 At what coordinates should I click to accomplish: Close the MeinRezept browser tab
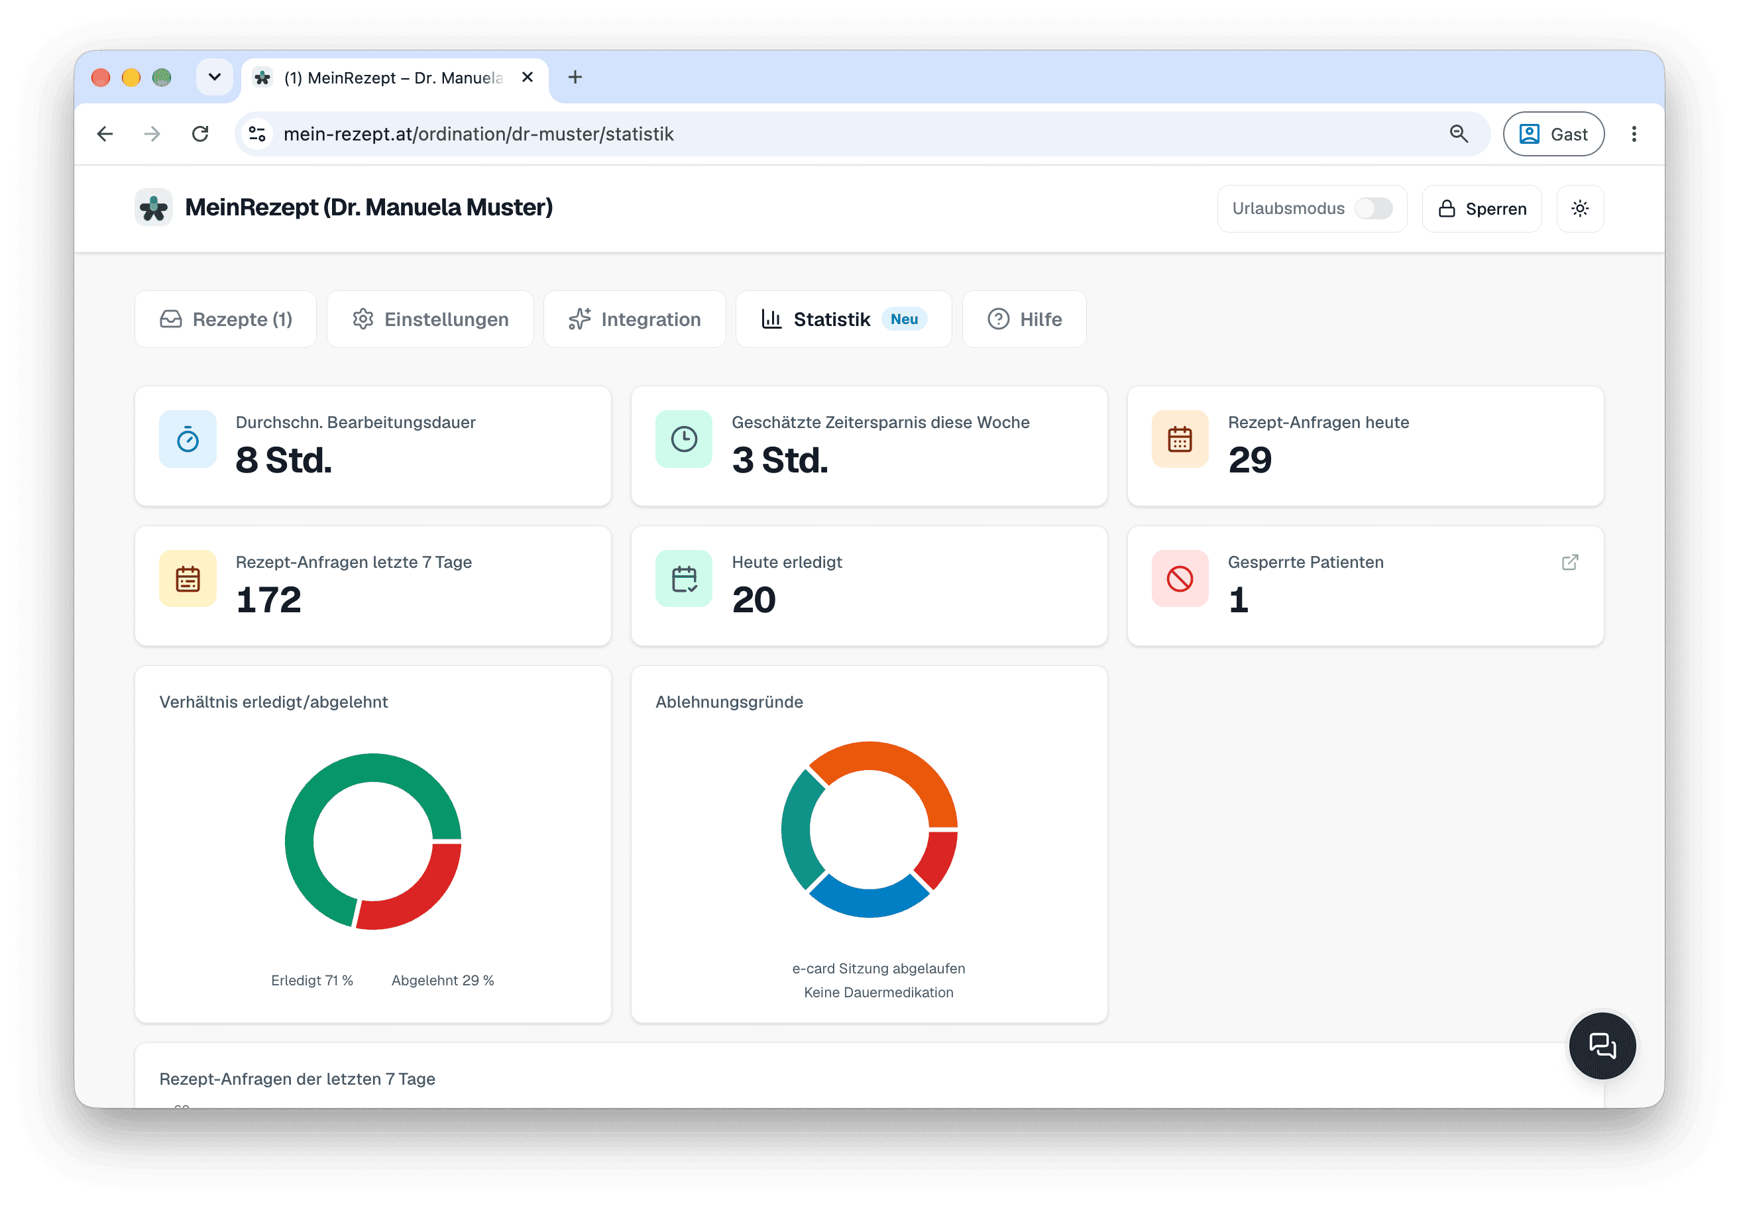point(528,77)
